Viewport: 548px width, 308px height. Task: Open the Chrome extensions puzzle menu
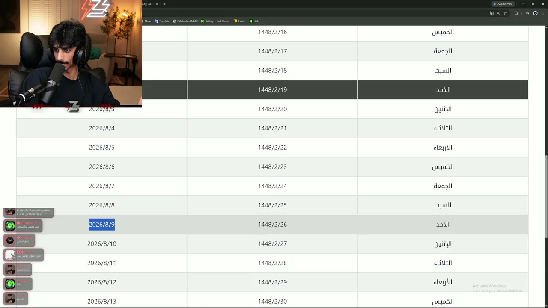[x=516, y=13]
